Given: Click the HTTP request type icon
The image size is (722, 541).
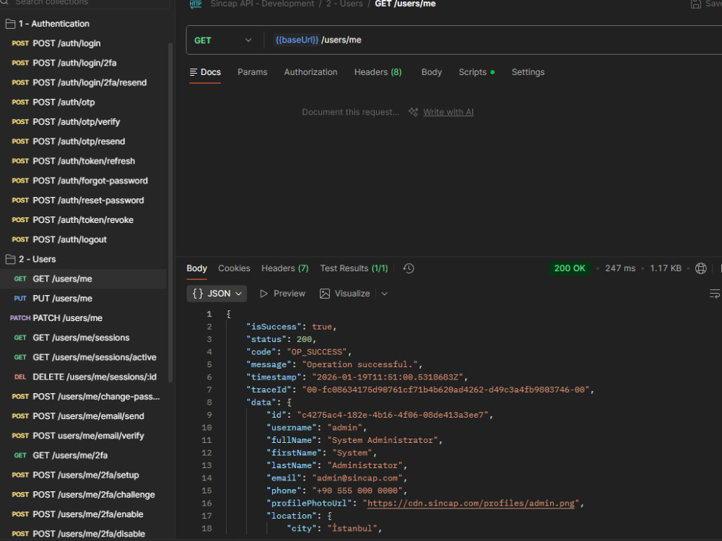Looking at the screenshot, I should tap(196, 4).
